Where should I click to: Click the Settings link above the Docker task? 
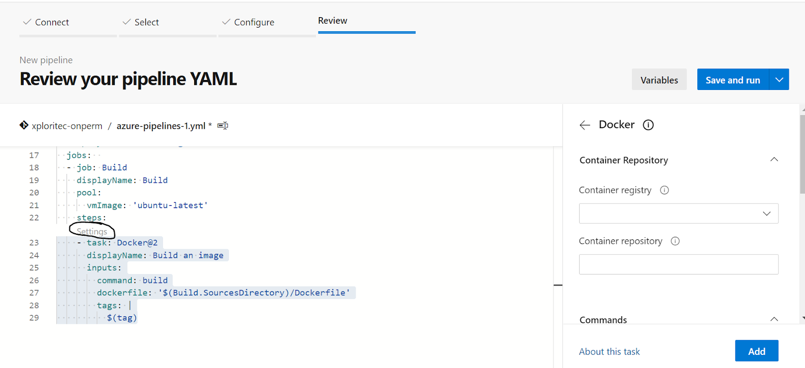[x=92, y=231]
